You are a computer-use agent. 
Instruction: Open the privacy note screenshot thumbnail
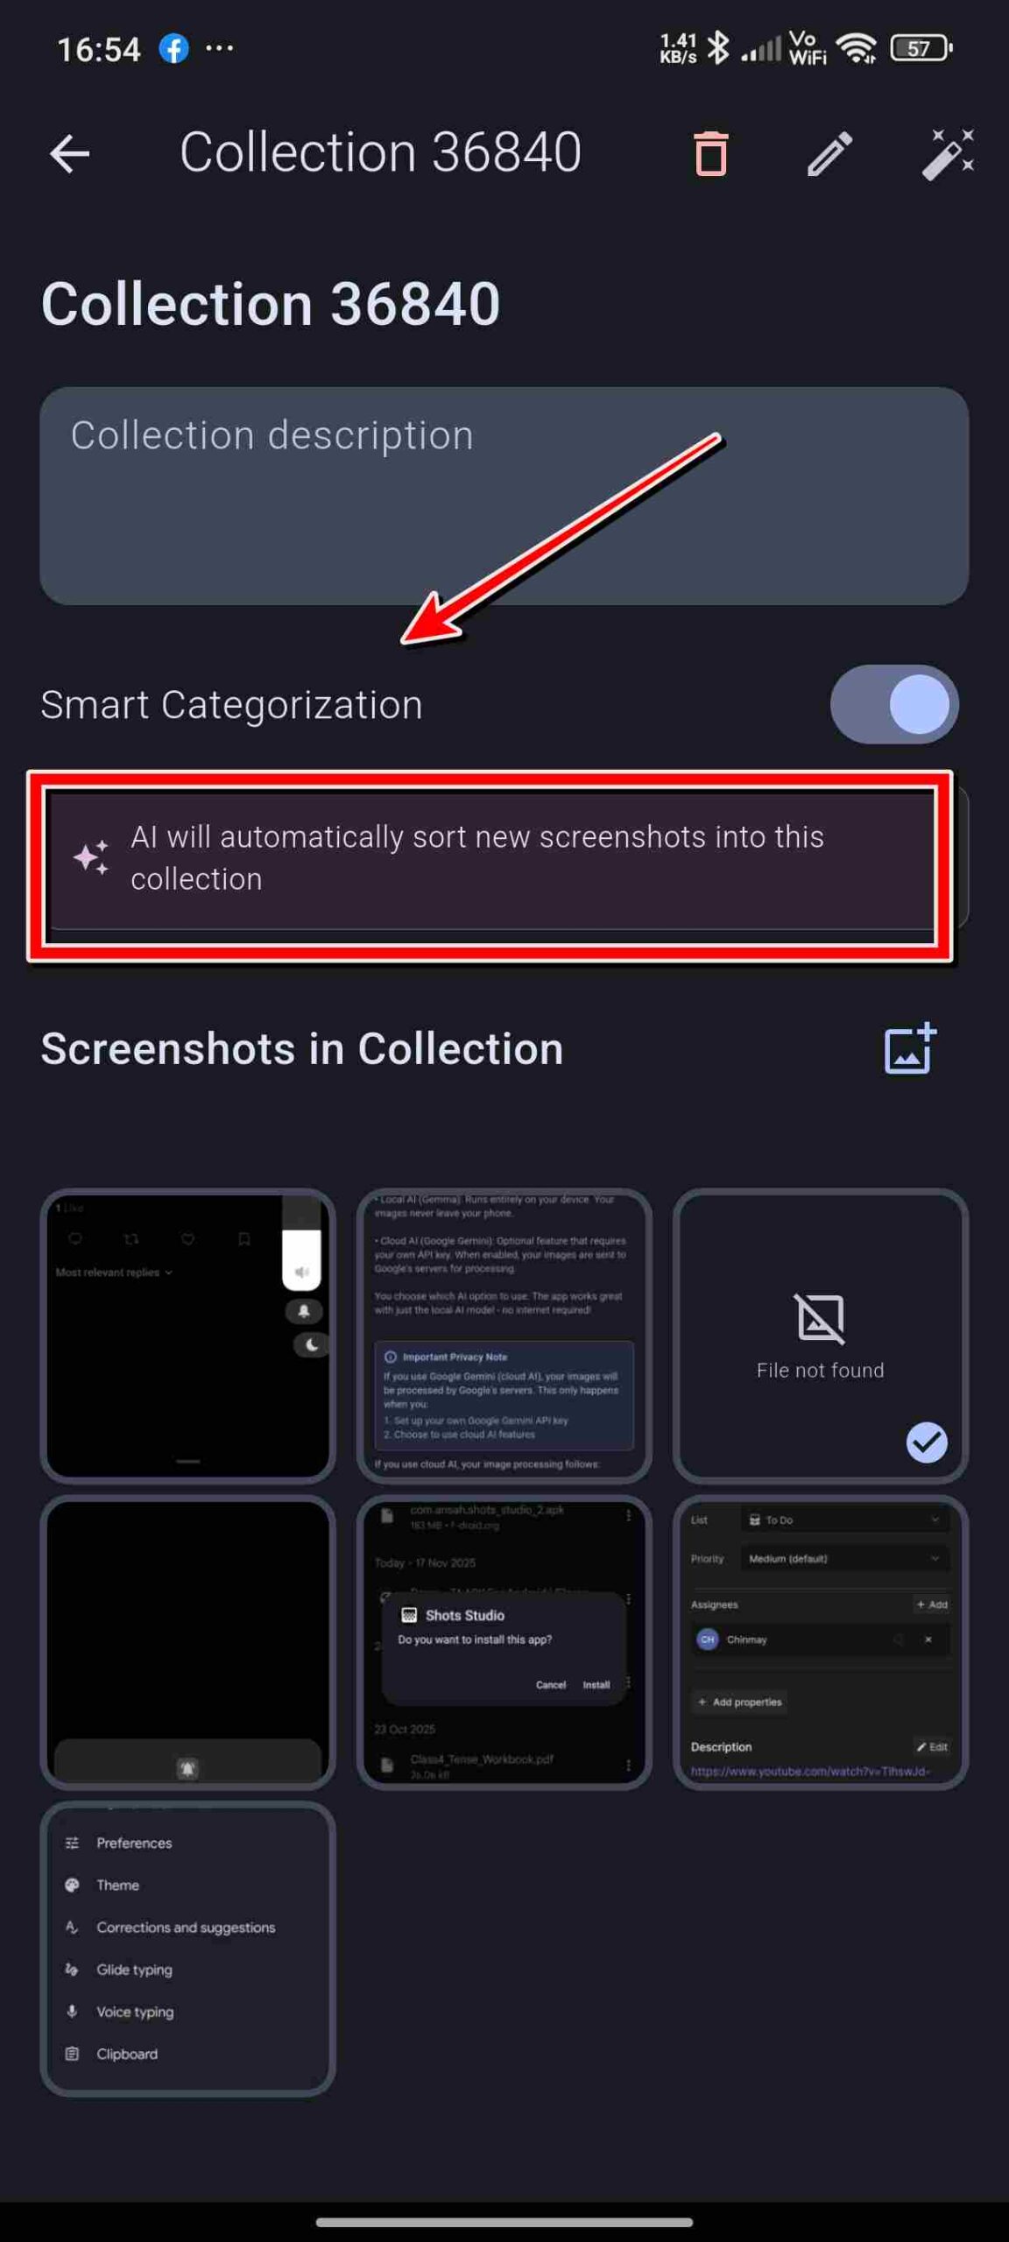[x=504, y=1336]
